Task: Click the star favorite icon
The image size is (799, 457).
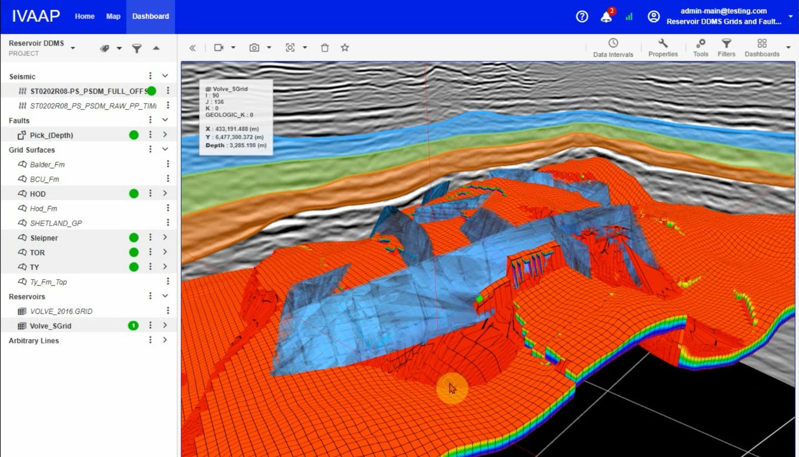Action: pos(344,48)
